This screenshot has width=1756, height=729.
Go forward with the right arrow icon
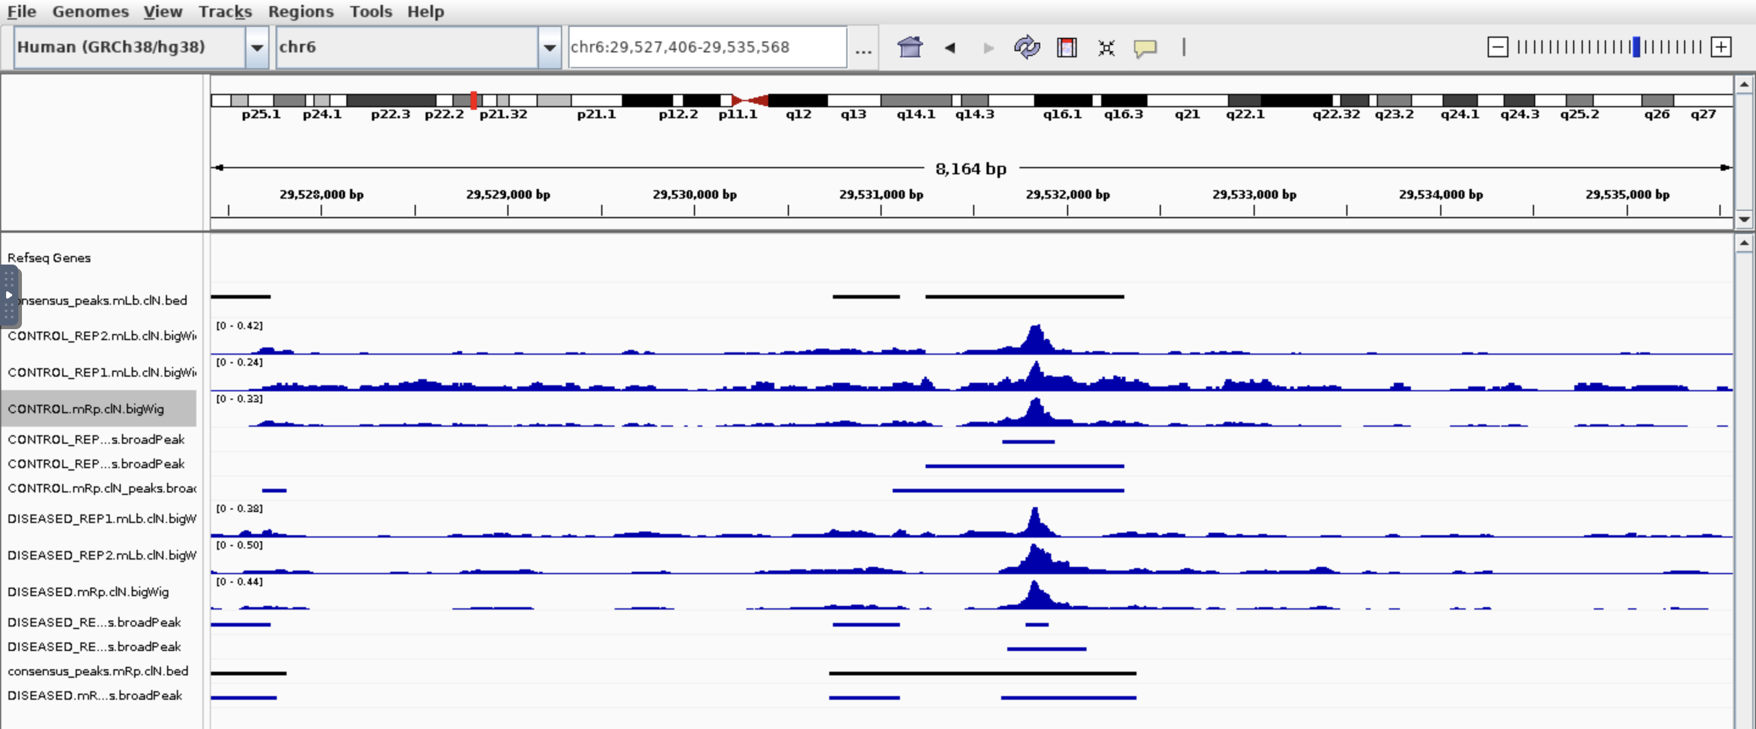point(988,48)
